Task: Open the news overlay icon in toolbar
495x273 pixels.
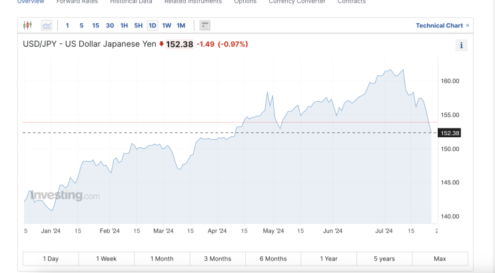Action: click(205, 25)
